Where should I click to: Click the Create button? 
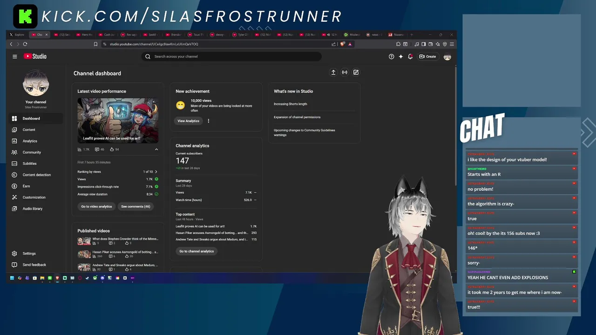point(427,56)
